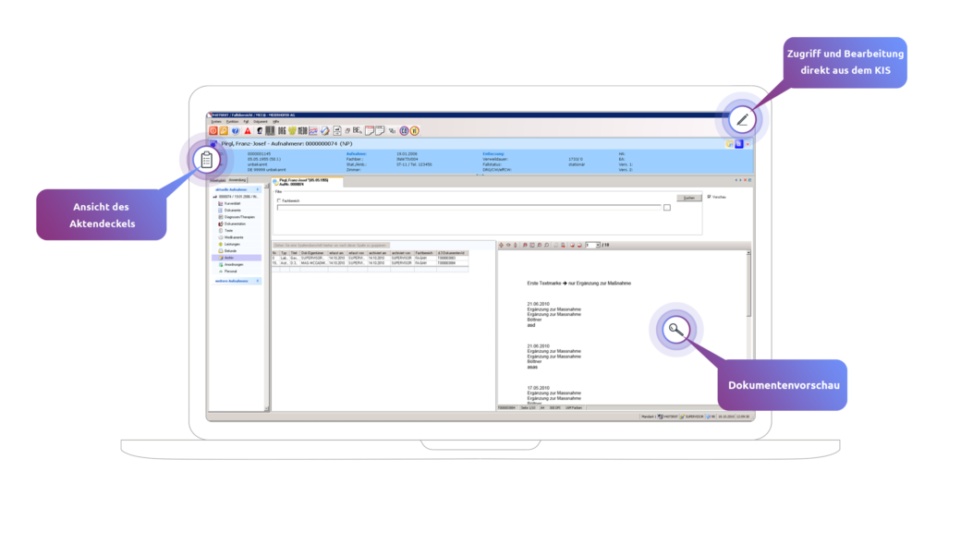Click the BE toolbar icon

[358, 130]
